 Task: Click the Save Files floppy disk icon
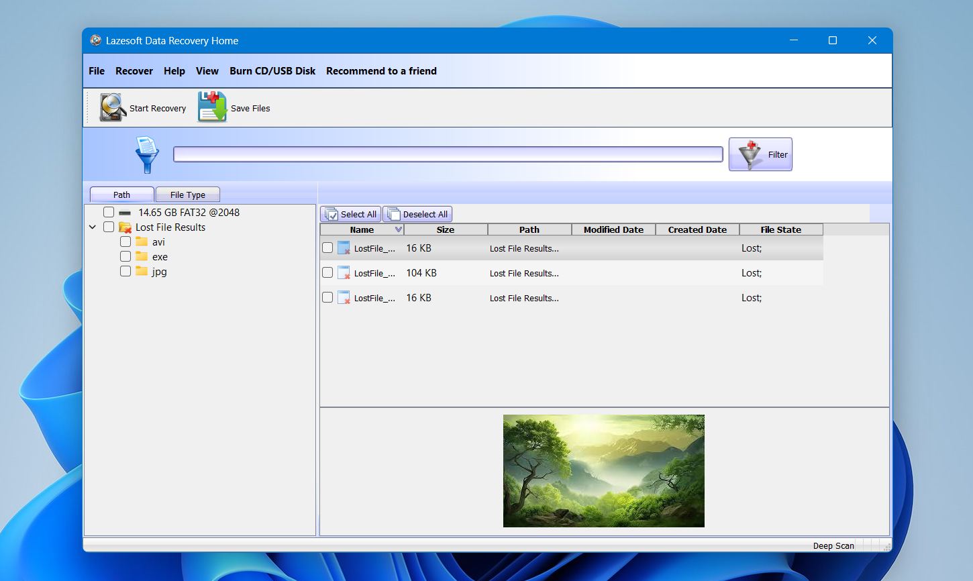[x=212, y=107]
